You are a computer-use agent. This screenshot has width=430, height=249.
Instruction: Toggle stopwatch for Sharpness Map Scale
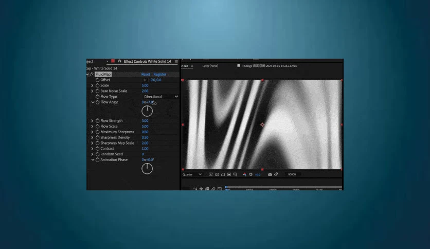coord(97,143)
